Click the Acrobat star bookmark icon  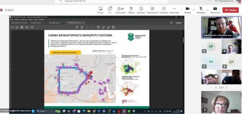17,27
